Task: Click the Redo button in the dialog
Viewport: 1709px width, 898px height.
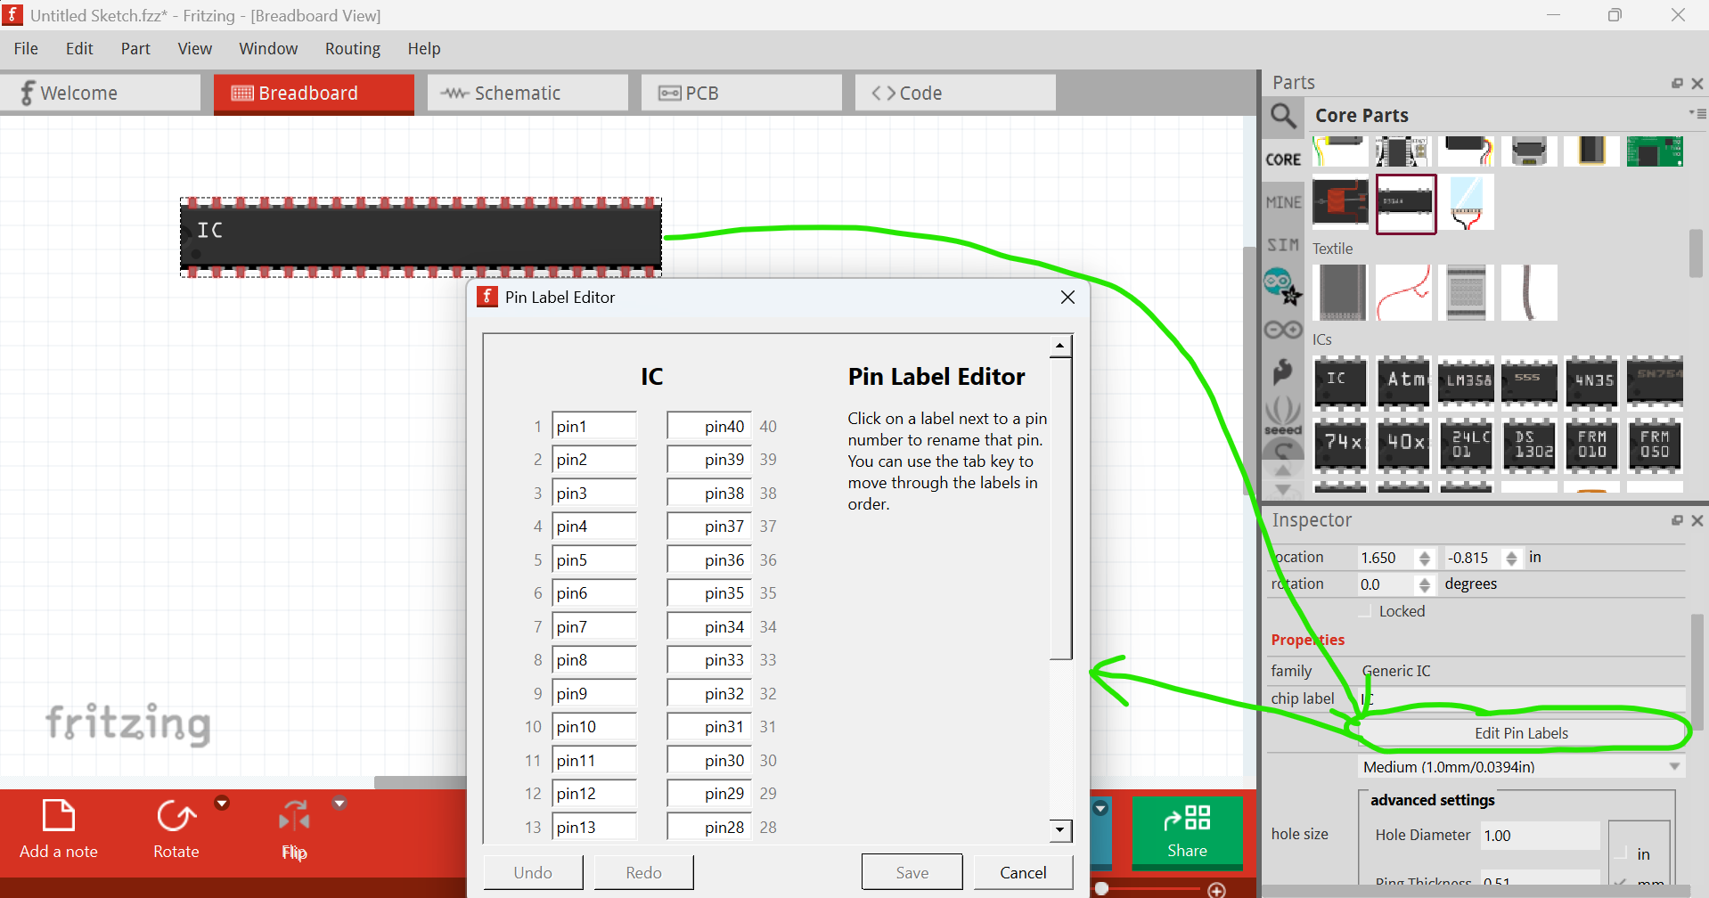Action: pos(643,872)
